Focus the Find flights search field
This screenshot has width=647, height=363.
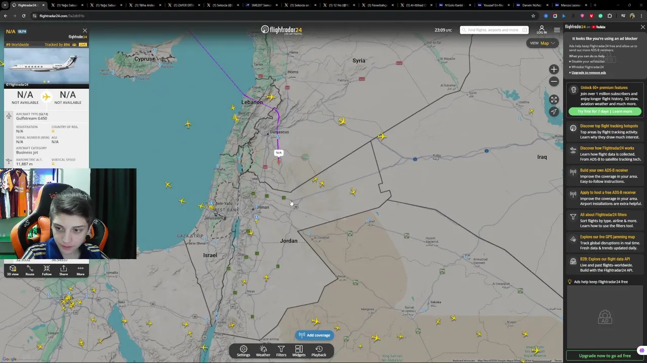point(494,30)
